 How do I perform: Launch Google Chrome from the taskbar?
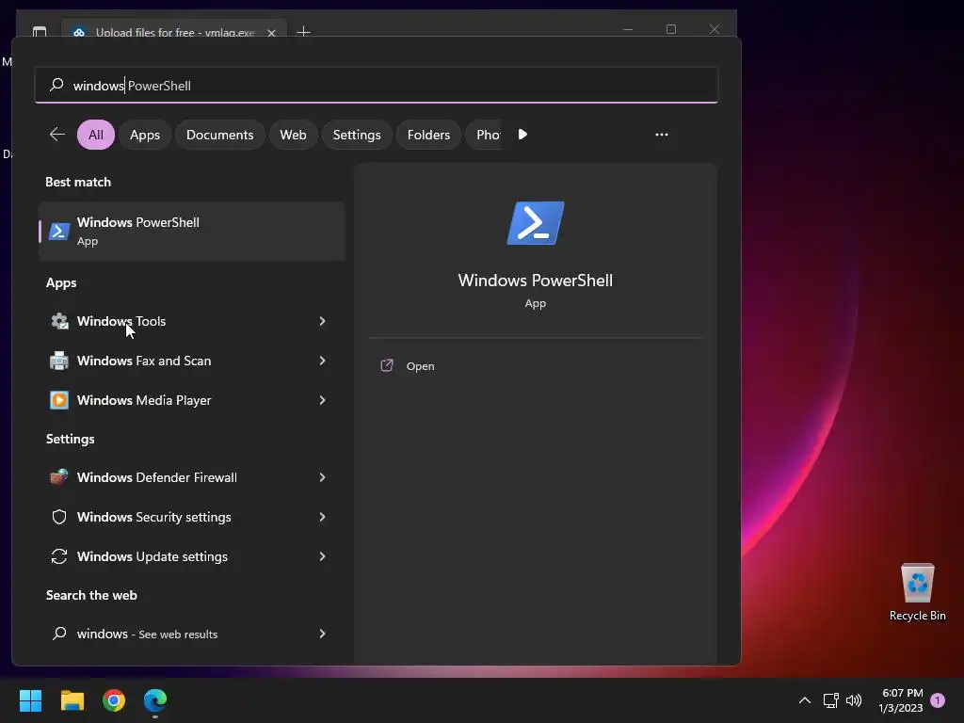(114, 700)
